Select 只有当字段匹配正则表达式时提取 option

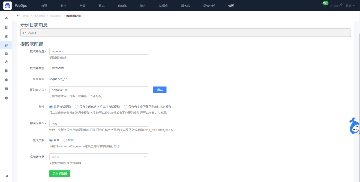point(126,107)
